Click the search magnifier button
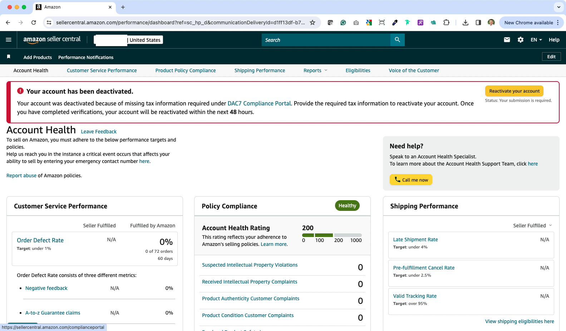This screenshot has height=331, width=566. click(x=397, y=40)
